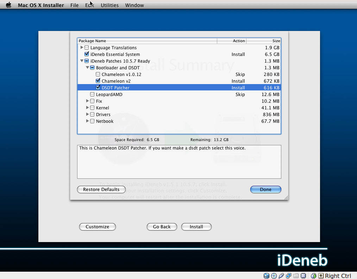Screen dimensions: 357x279
Task: Check the Kernel package checkbox
Action: [92, 108]
